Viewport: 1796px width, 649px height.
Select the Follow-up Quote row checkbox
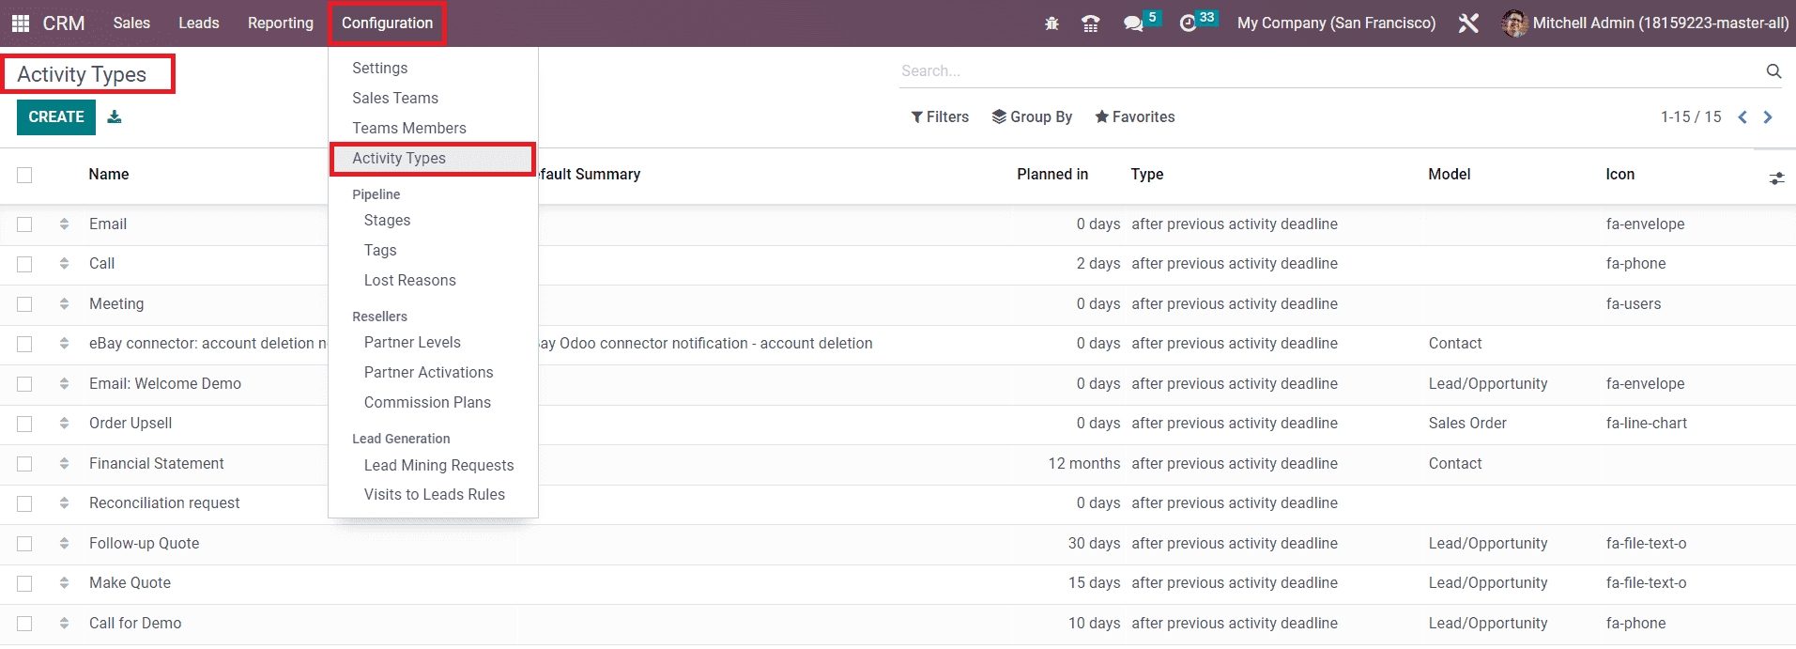point(24,544)
